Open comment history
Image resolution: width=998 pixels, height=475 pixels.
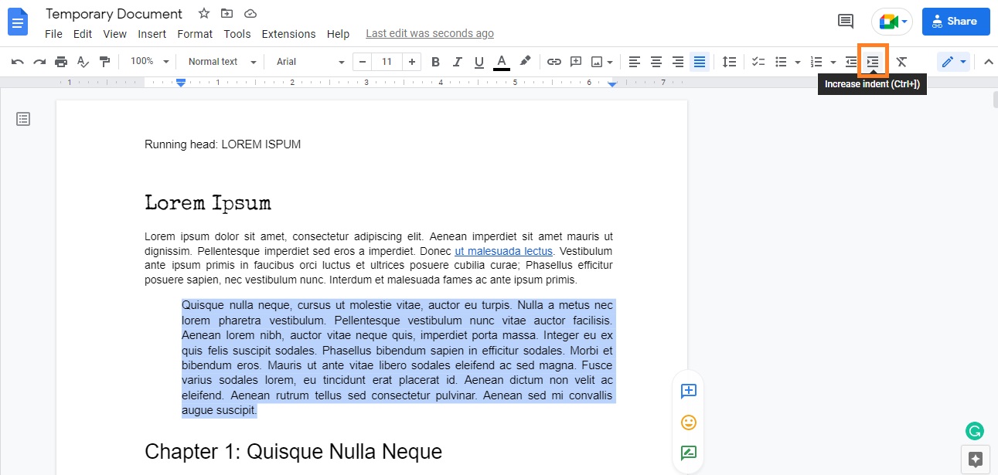tap(845, 22)
